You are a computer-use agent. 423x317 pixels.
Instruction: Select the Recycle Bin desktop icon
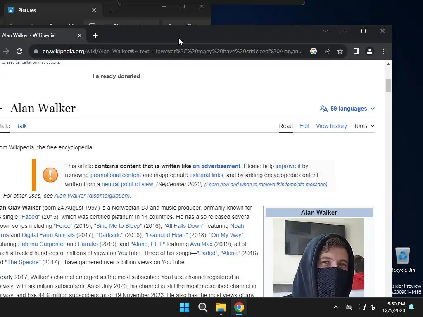403,260
